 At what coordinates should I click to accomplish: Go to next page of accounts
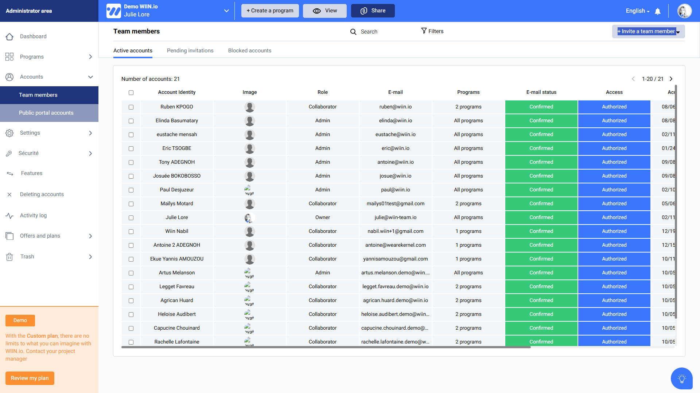671,79
